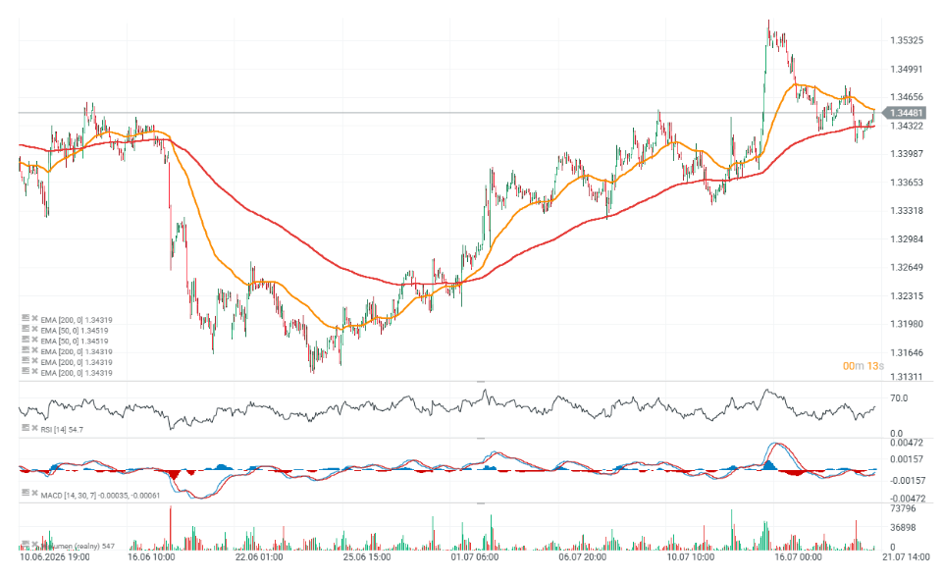This screenshot has height=580, width=943.
Task: Click the MACD 0.00472 scale label
Action: point(907,443)
